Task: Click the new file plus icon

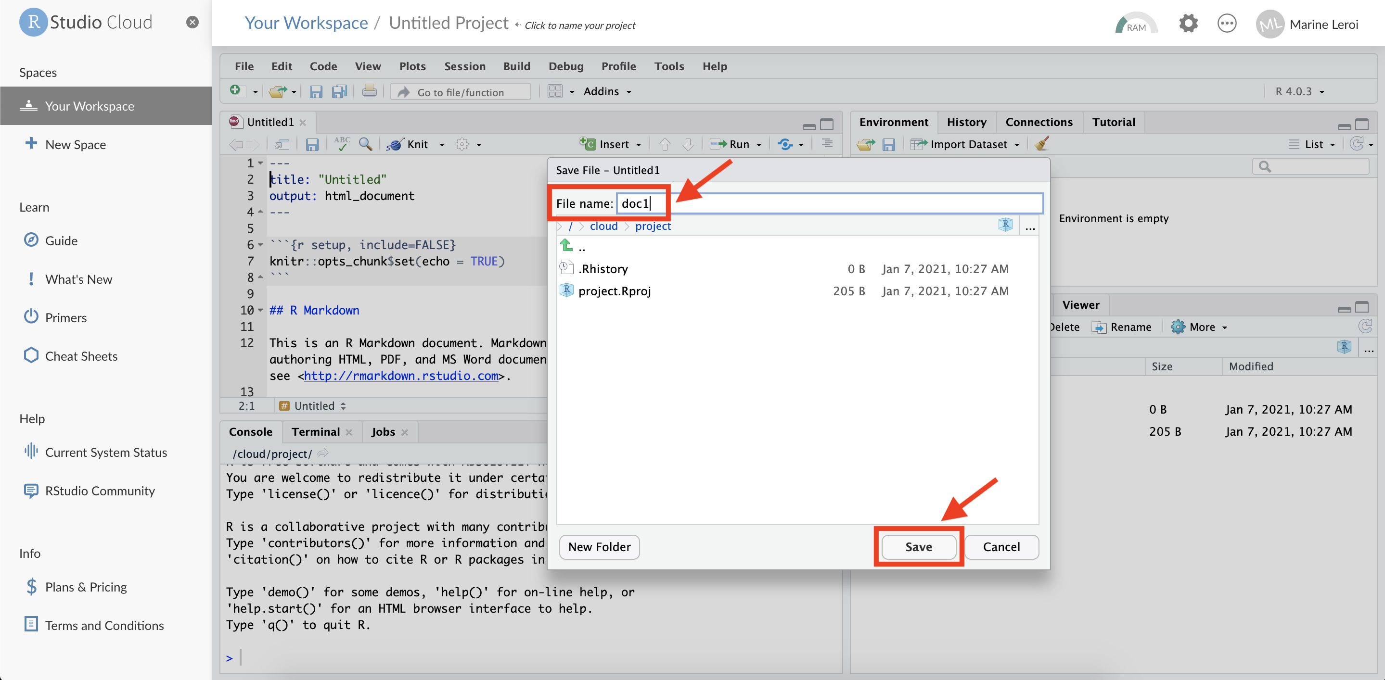Action: pyautogui.click(x=235, y=91)
